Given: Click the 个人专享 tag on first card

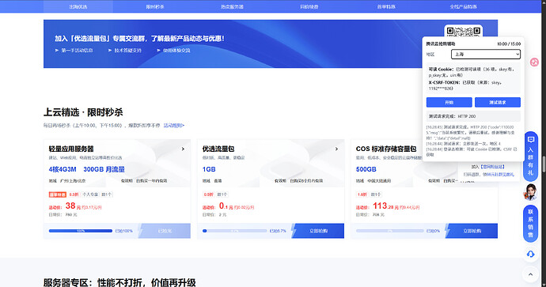Looking at the screenshot, I should point(90,194).
